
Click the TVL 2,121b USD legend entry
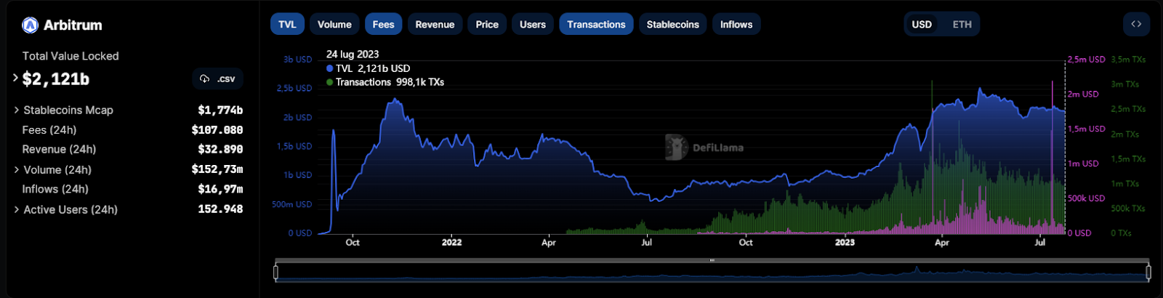coord(369,68)
